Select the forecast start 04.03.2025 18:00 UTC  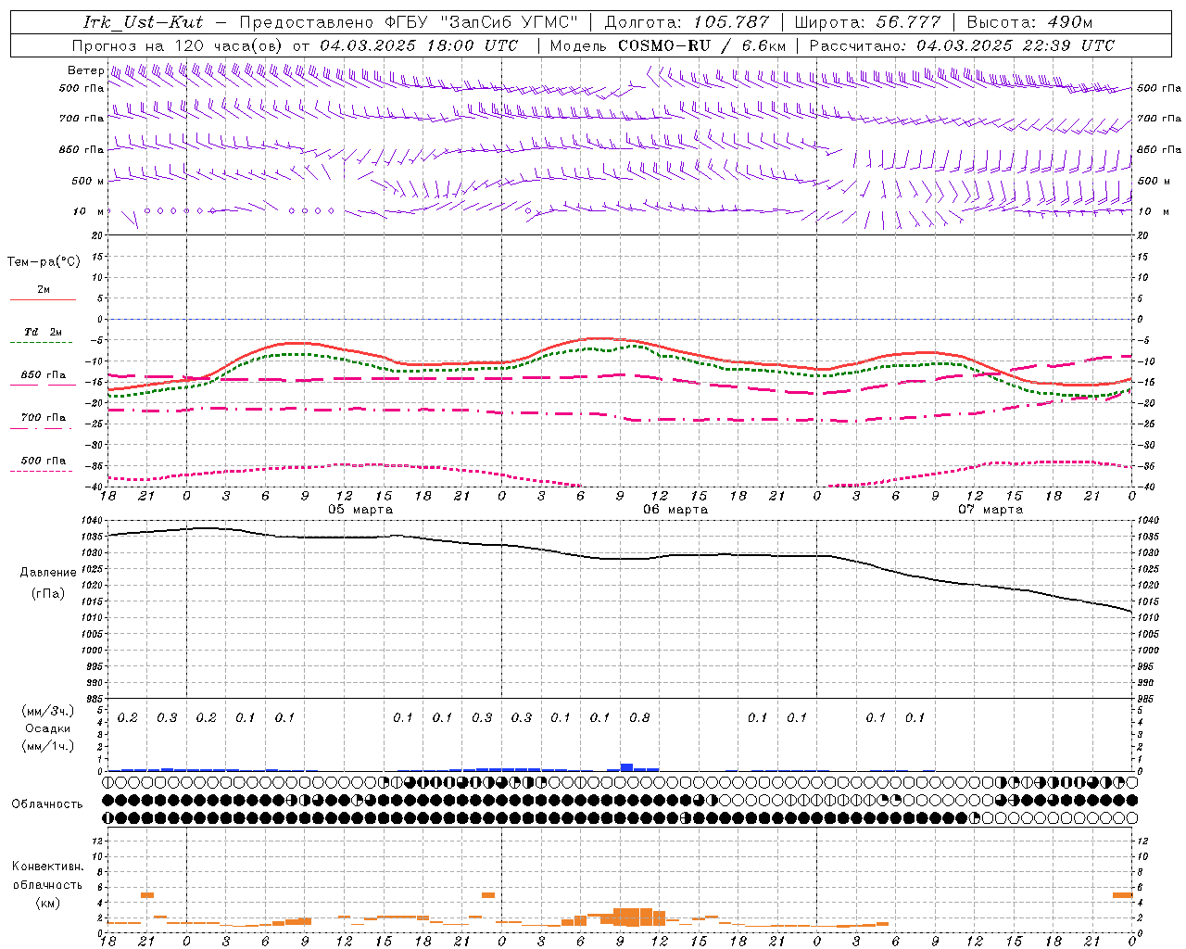click(419, 44)
